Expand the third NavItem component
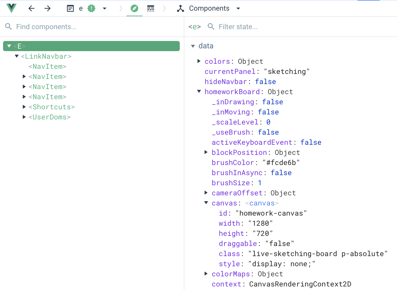 click(x=24, y=87)
